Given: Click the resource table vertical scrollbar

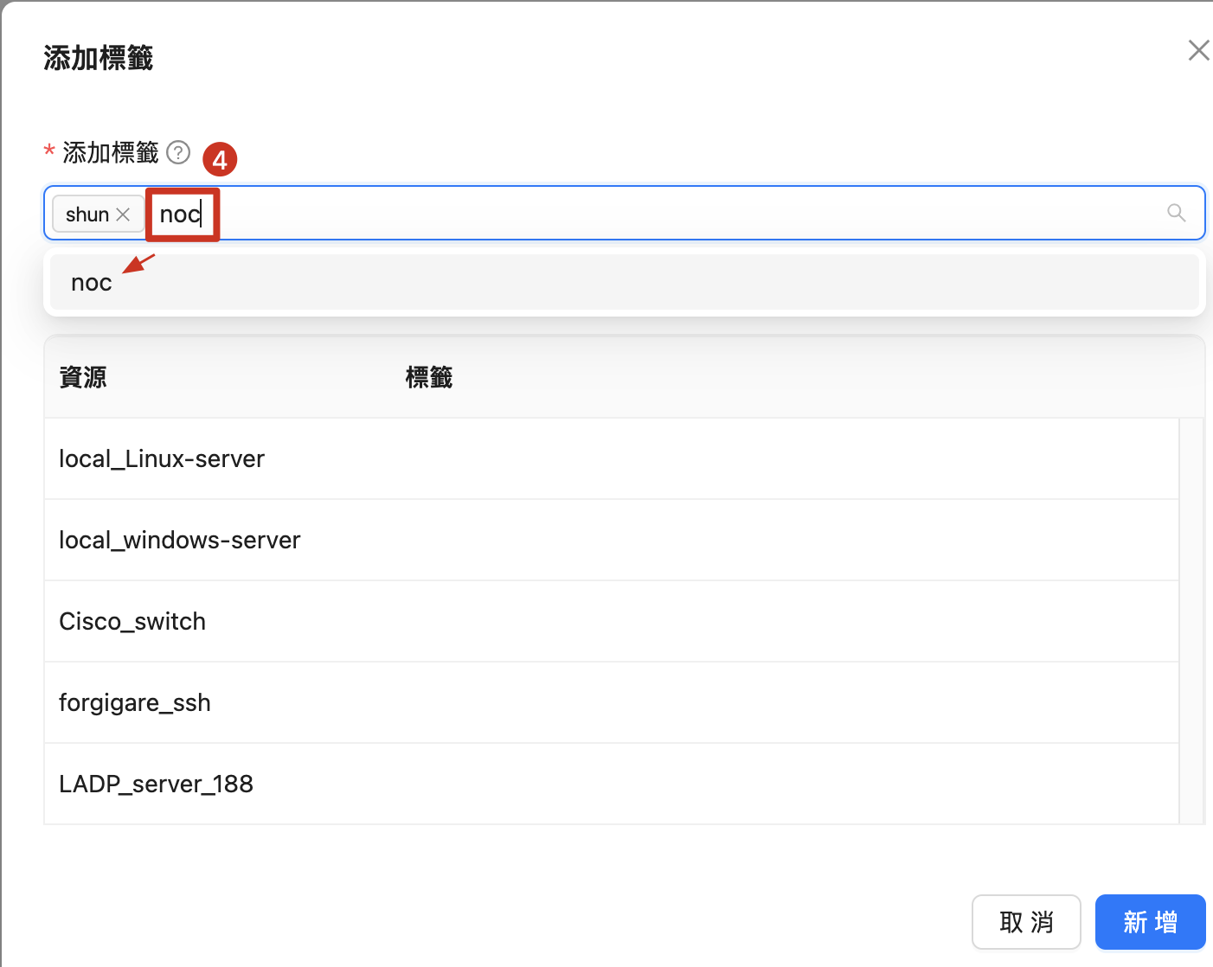Looking at the screenshot, I should (1191, 619).
